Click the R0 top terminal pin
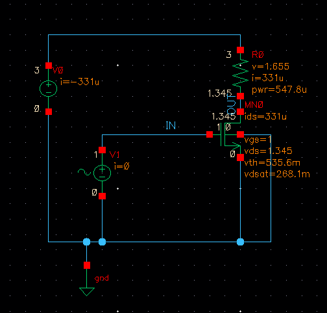The height and width of the screenshot is (313, 327). pyautogui.click(x=240, y=50)
